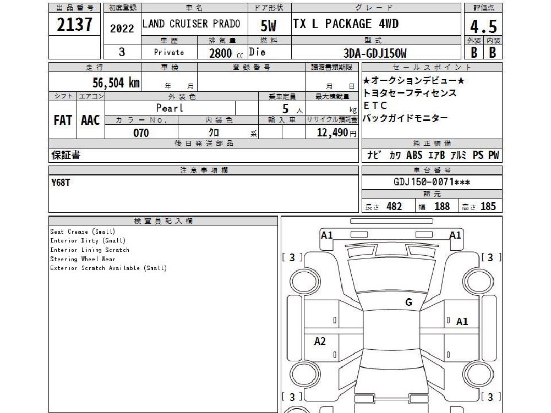Click the ABS equipment label

click(414, 155)
